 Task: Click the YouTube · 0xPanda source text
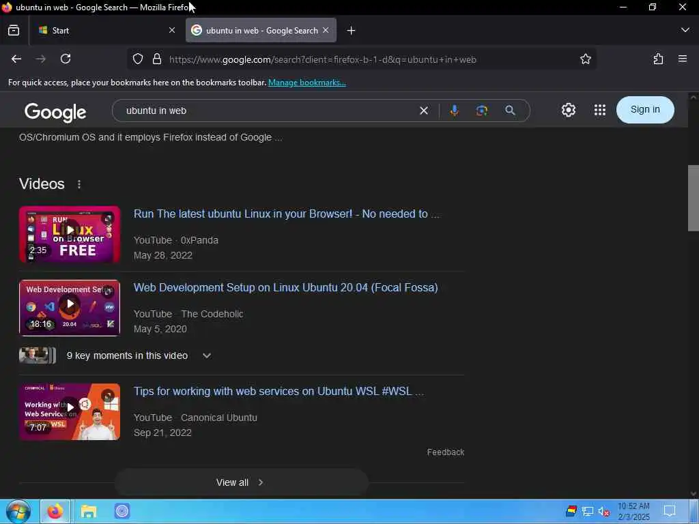176,240
